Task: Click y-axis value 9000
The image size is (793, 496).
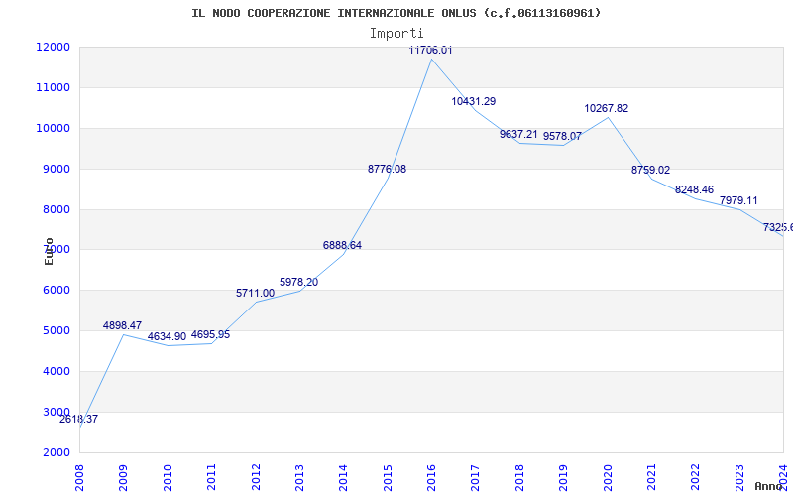Action: point(56,169)
